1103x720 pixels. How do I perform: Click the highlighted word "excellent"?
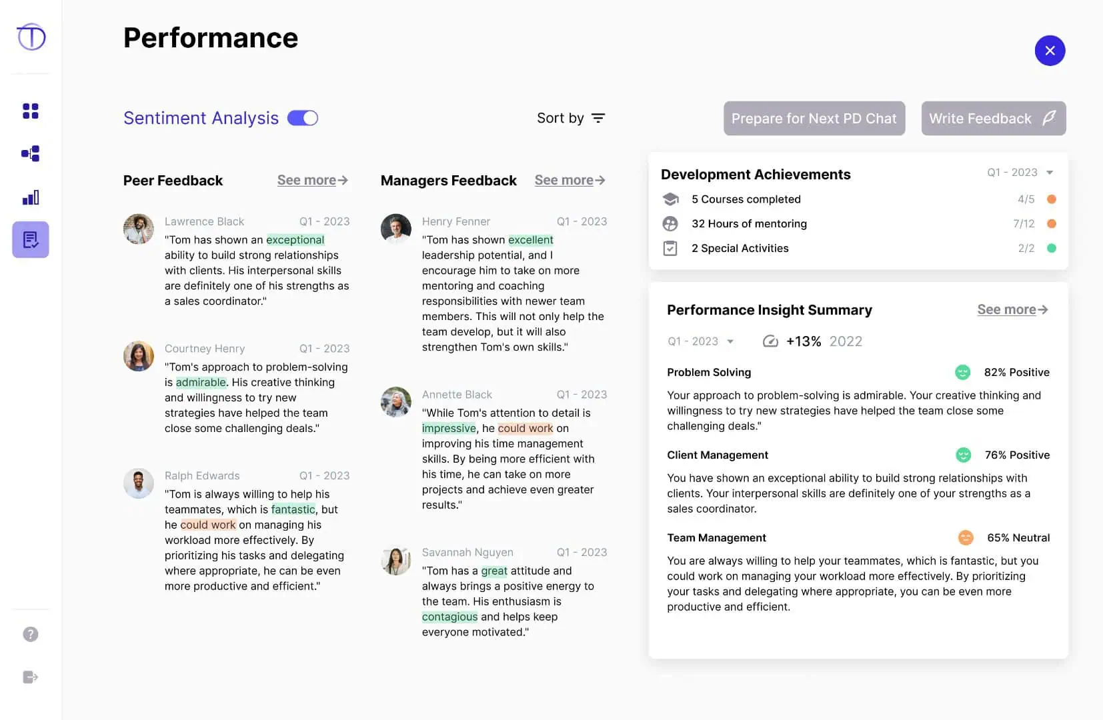[531, 240]
